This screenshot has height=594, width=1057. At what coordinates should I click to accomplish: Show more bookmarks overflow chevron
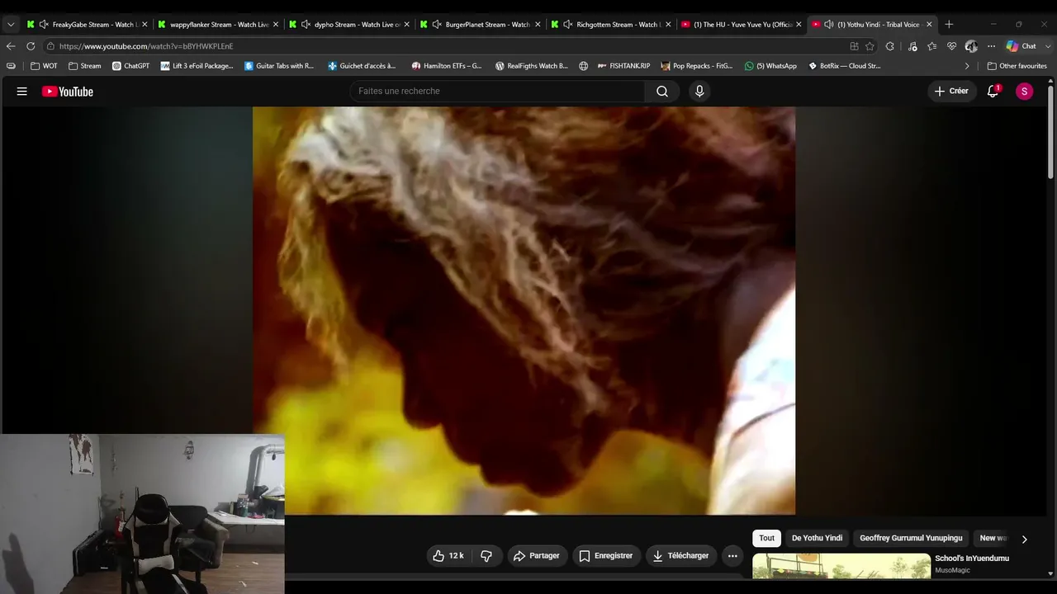tap(967, 66)
